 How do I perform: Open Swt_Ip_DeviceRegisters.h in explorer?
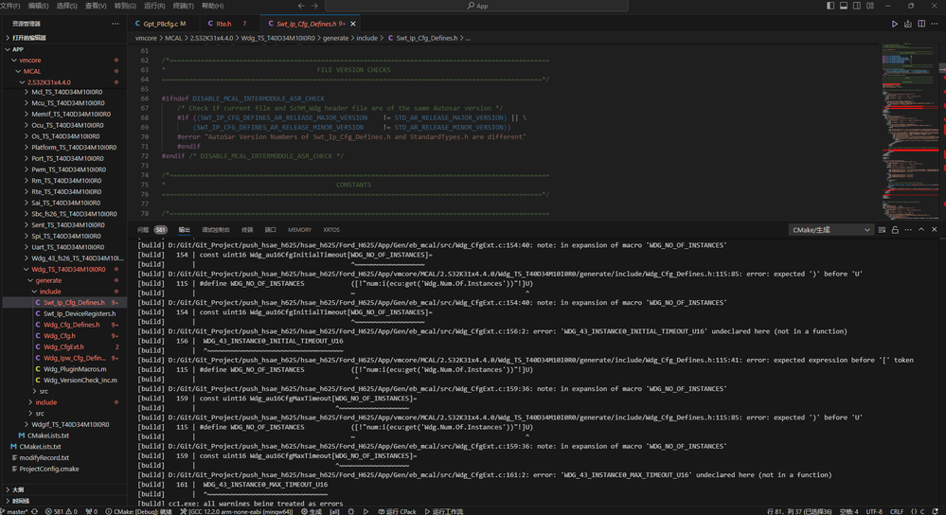pos(79,313)
